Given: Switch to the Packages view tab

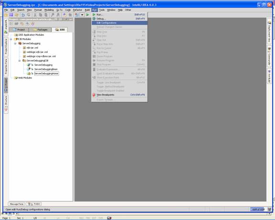Looking at the screenshot, I should pyautogui.click(x=40, y=30).
